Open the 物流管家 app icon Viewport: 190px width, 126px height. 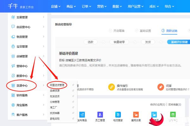tap(118, 115)
